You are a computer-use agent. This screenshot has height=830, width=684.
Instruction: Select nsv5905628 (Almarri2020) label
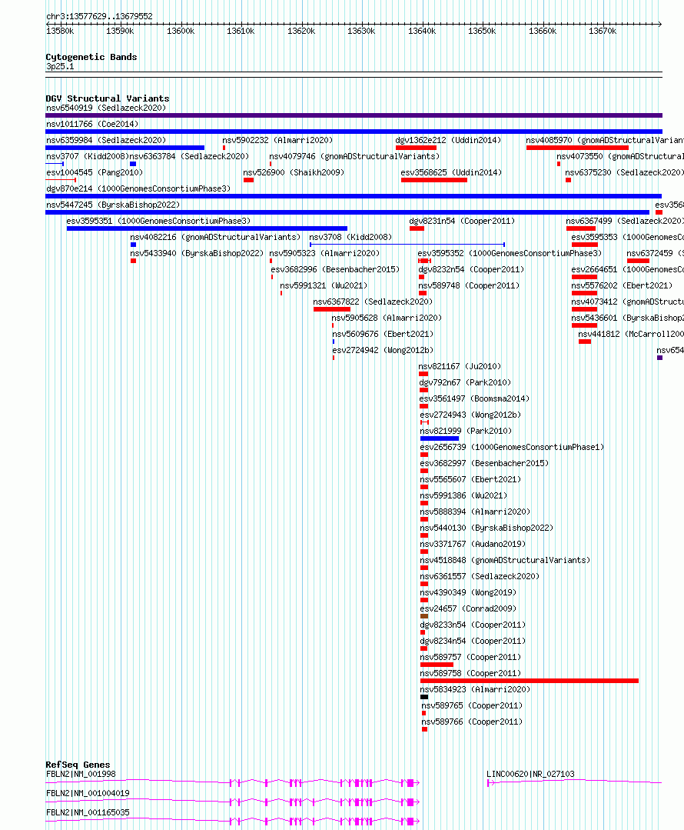point(387,318)
